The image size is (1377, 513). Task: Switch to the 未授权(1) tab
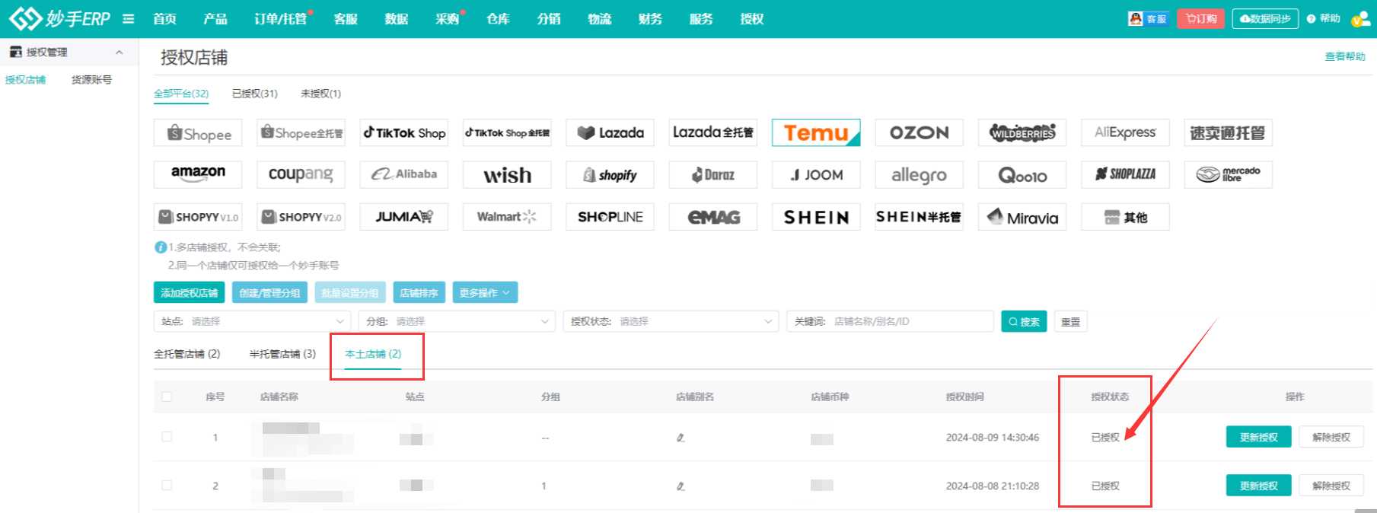(x=320, y=94)
